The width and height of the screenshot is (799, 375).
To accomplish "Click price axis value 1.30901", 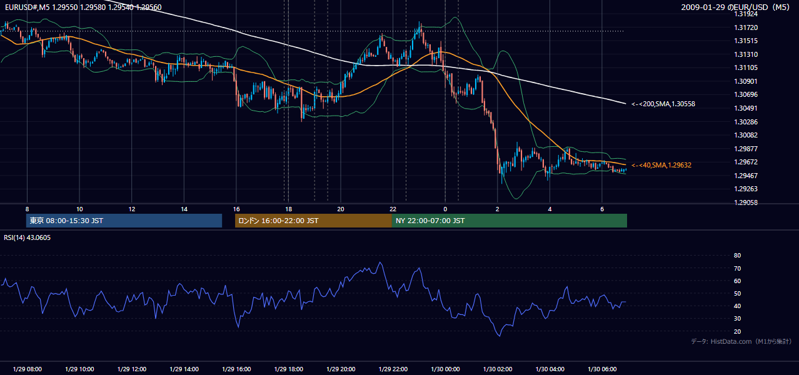I will click(746, 81).
